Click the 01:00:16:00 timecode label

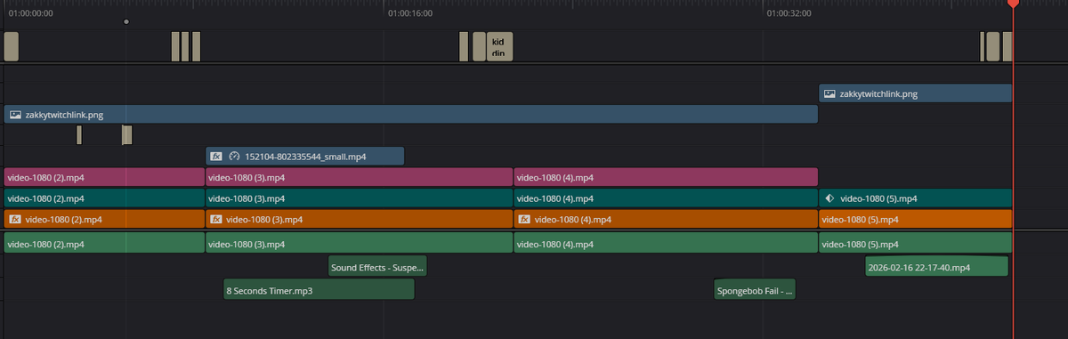[x=410, y=13]
